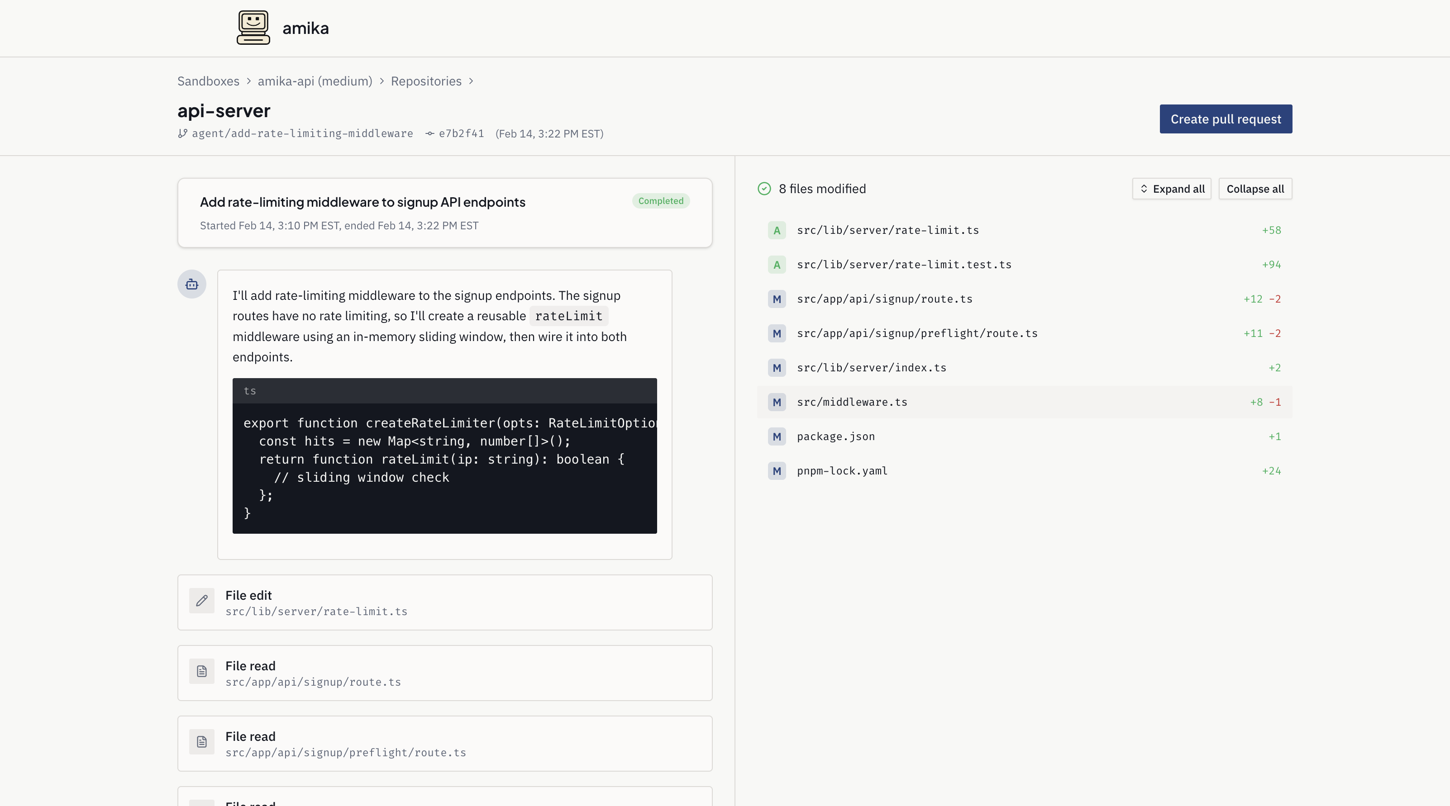Click the M badge on src/lib/server/index.ts
The height and width of the screenshot is (806, 1450).
point(777,368)
